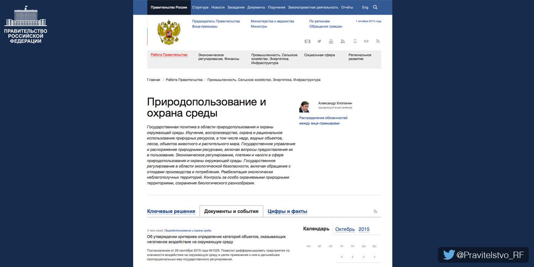Viewport: 534px width, 267px height.
Task: Select day 1 in the calendar
Action: point(341,257)
